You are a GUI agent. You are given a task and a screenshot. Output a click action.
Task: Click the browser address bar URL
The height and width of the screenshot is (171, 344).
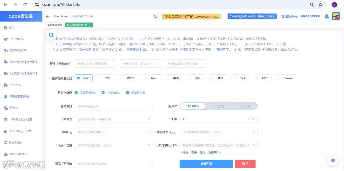(61, 4)
